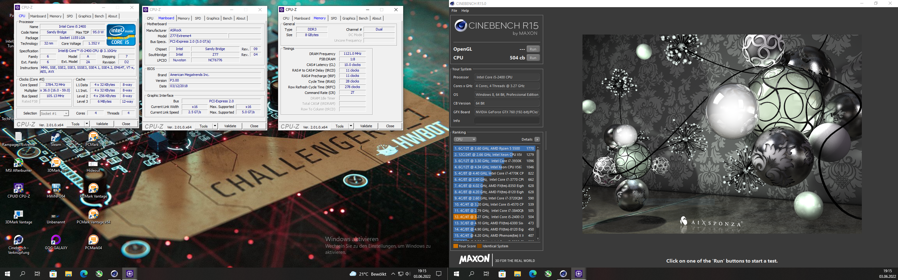Open Graphics tab in Memory CPU-Z window

[349, 18]
